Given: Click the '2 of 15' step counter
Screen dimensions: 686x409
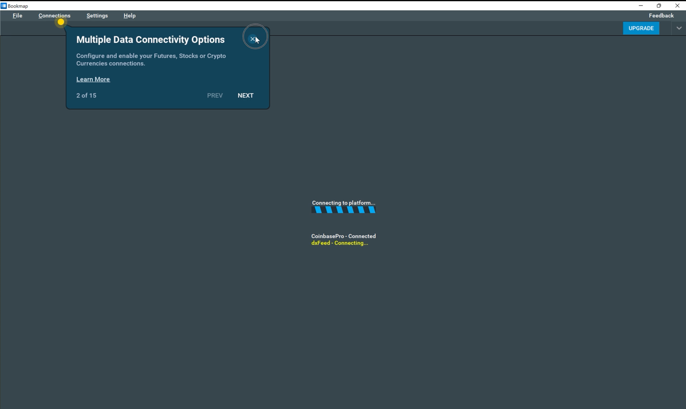Looking at the screenshot, I should pos(86,95).
